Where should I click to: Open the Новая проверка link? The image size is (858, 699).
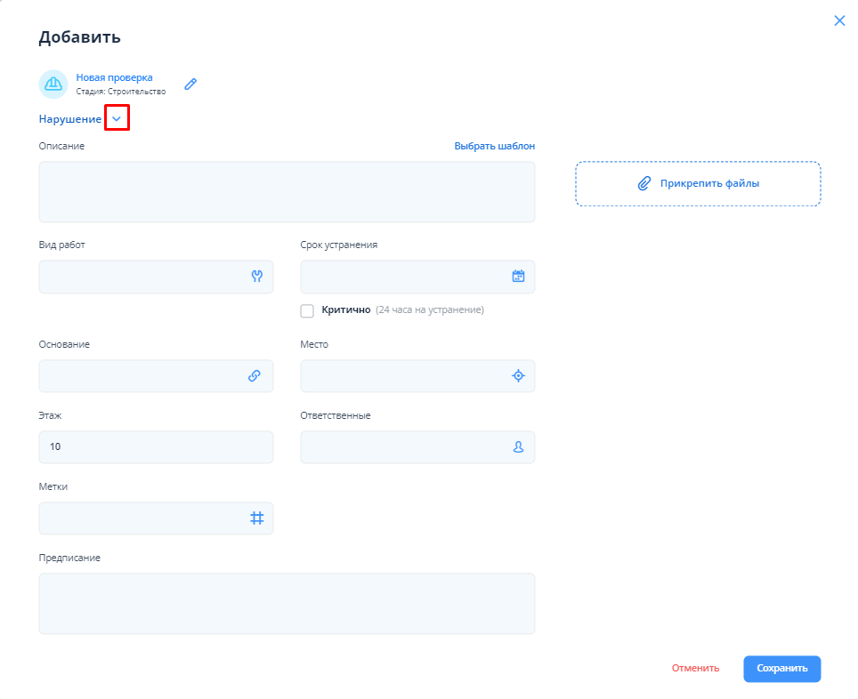[114, 77]
